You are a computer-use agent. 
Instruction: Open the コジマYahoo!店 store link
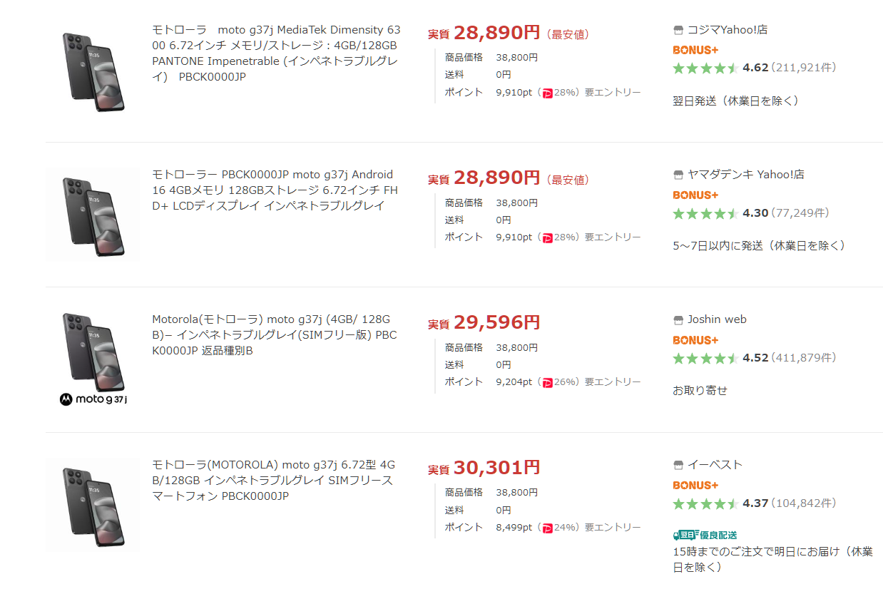coord(728,30)
